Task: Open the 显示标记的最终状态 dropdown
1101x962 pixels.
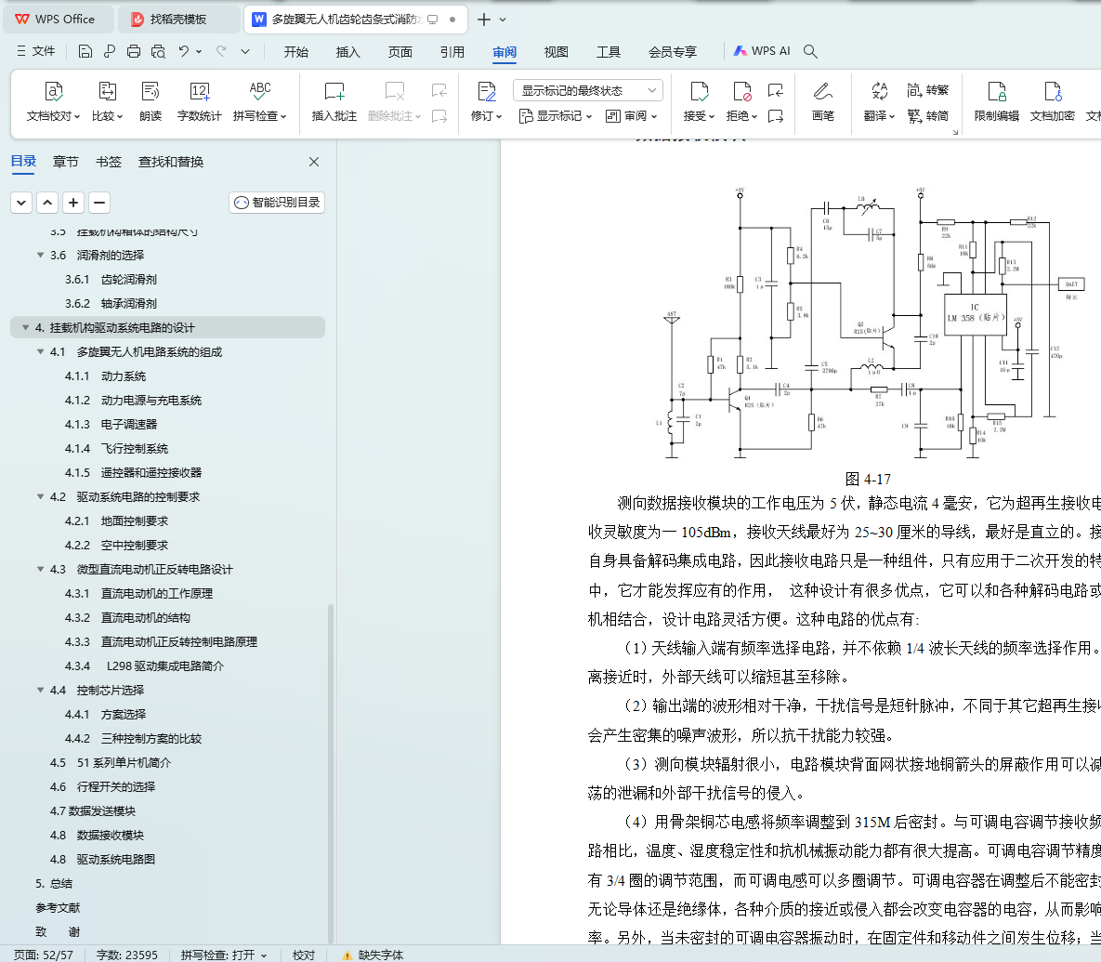Action: tap(588, 90)
